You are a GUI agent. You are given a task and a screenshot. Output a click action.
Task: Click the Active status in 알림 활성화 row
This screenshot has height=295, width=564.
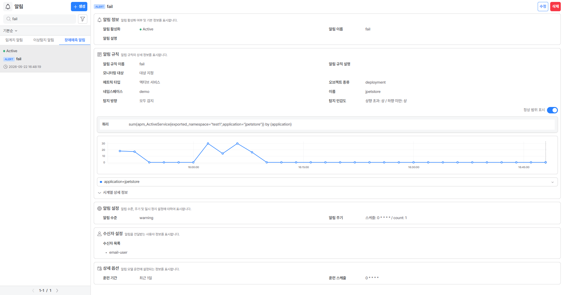pos(146,29)
